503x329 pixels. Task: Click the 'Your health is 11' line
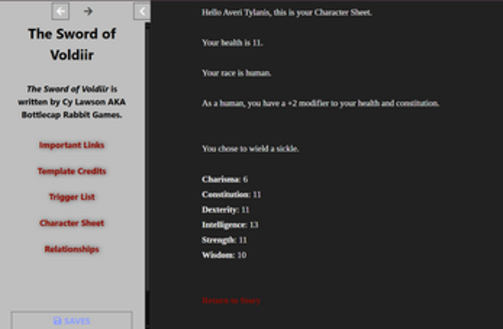(x=232, y=43)
